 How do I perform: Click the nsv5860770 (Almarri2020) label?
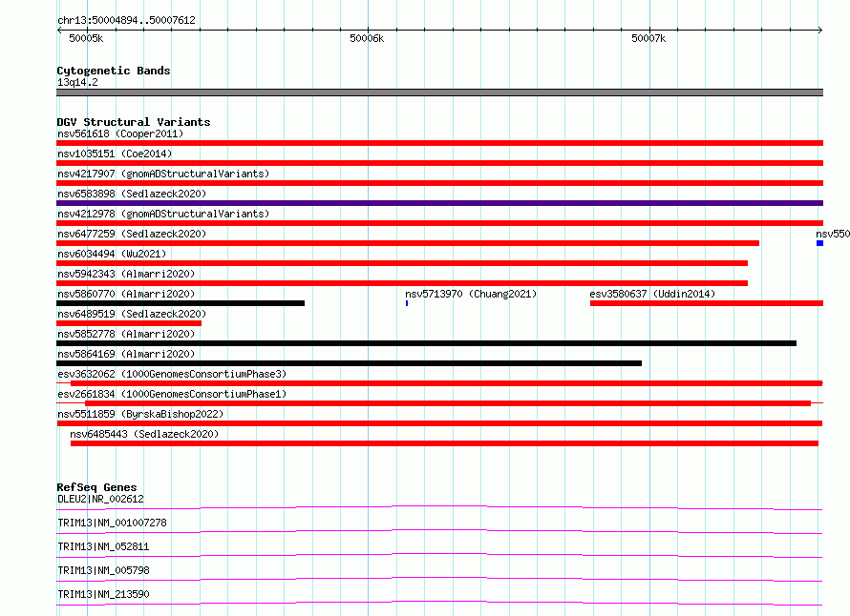(126, 294)
